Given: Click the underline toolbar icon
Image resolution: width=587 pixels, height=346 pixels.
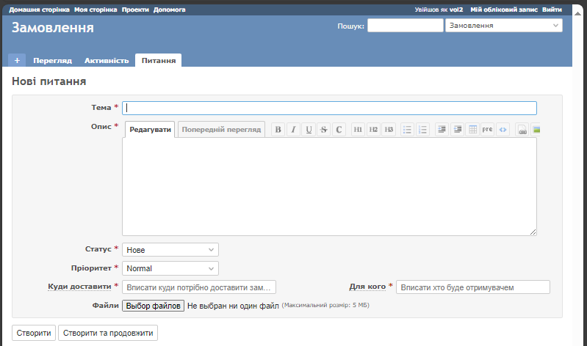Looking at the screenshot, I should tap(309, 130).
